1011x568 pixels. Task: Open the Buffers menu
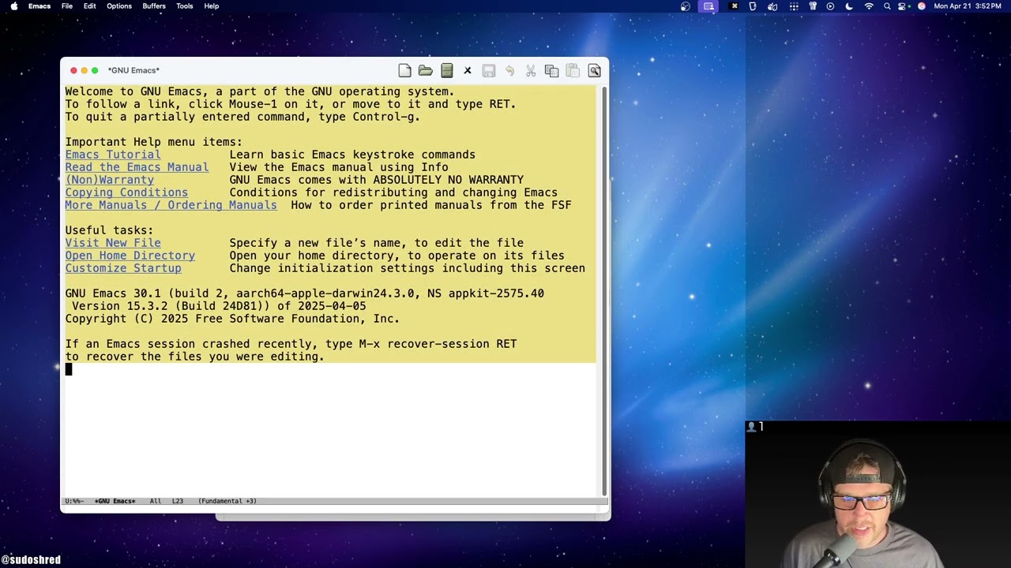click(x=154, y=6)
